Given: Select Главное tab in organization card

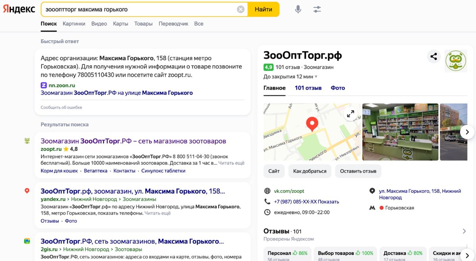Looking at the screenshot, I should click(x=274, y=88).
